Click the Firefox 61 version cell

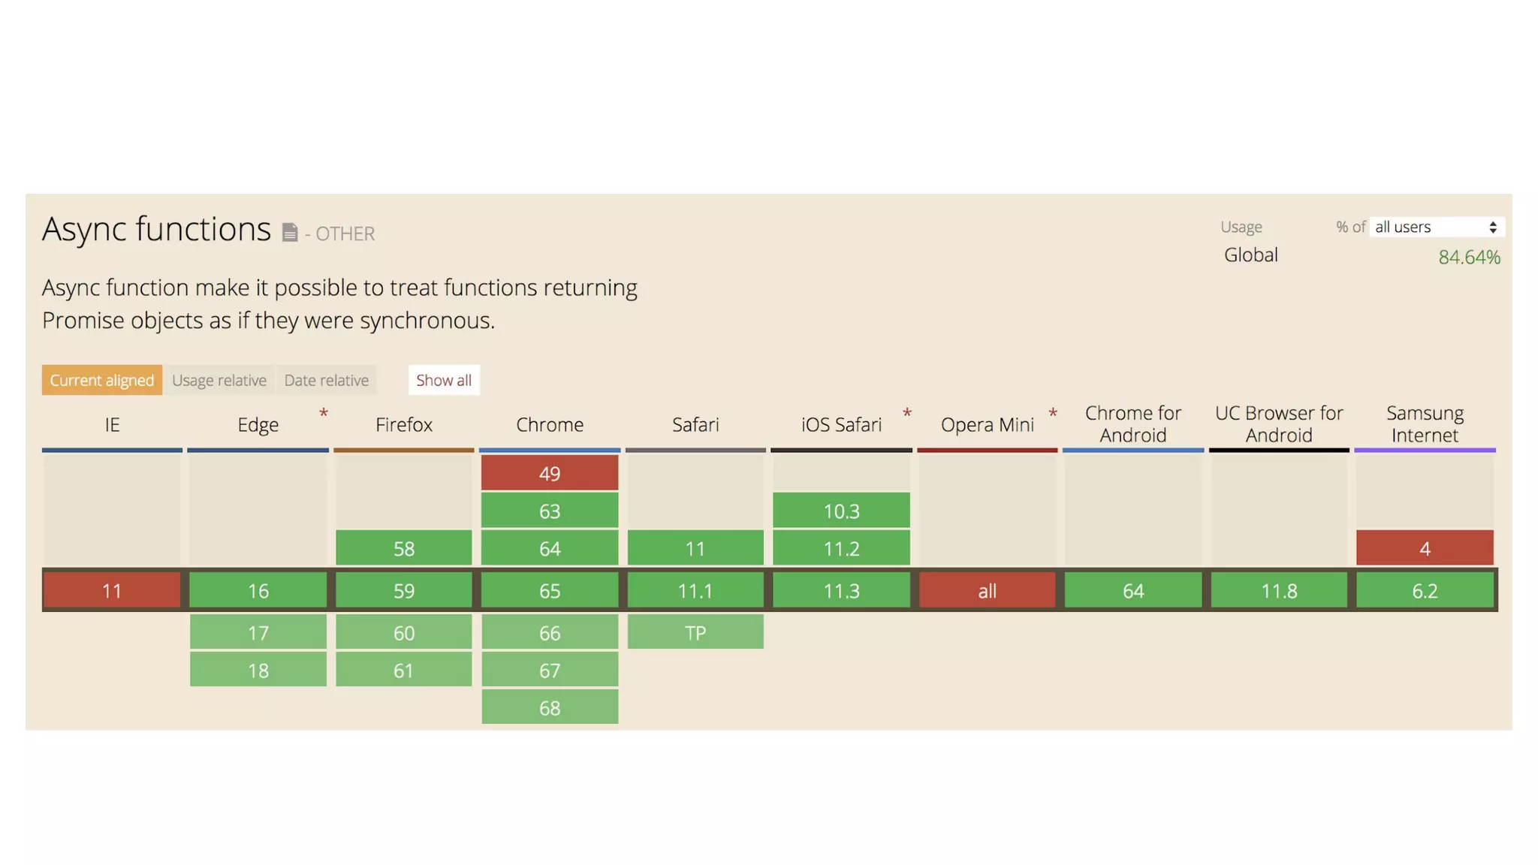pos(404,670)
